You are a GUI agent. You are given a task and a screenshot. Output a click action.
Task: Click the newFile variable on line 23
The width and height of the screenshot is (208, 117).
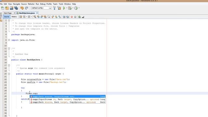(31, 82)
